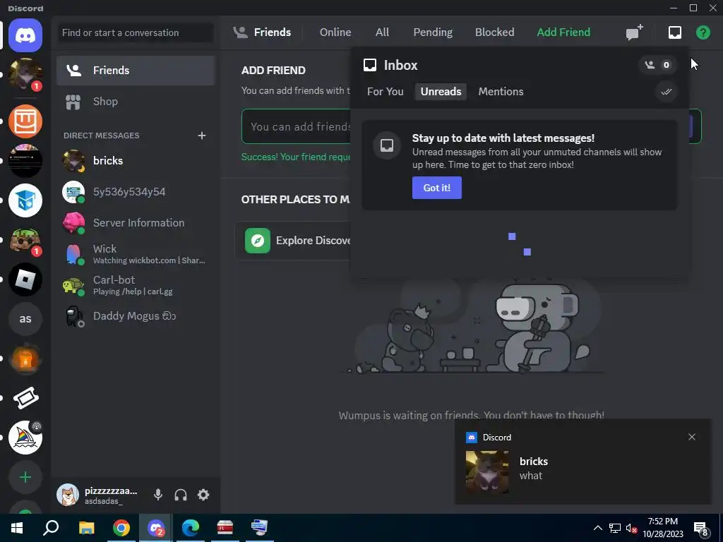The height and width of the screenshot is (542, 723).
Task: Open the orange box server icon
Action: 25,121
